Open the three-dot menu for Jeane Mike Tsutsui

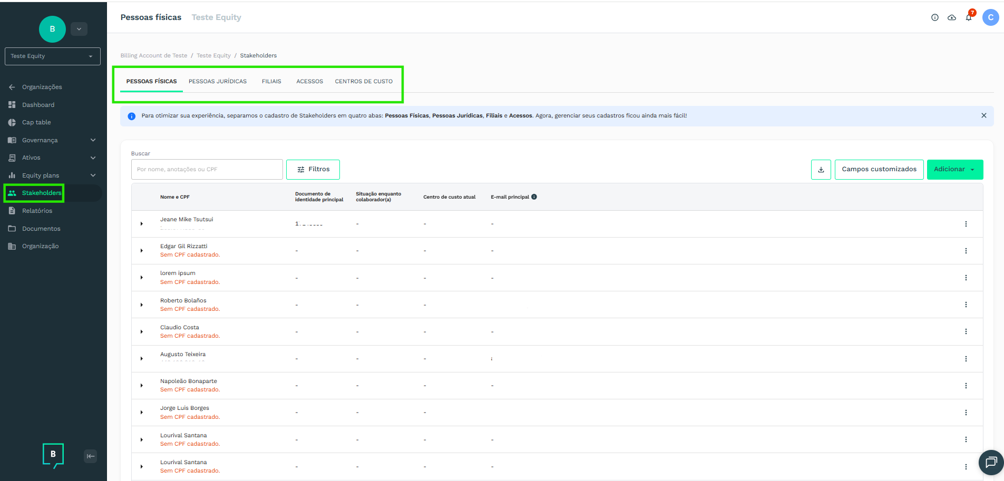tap(966, 224)
